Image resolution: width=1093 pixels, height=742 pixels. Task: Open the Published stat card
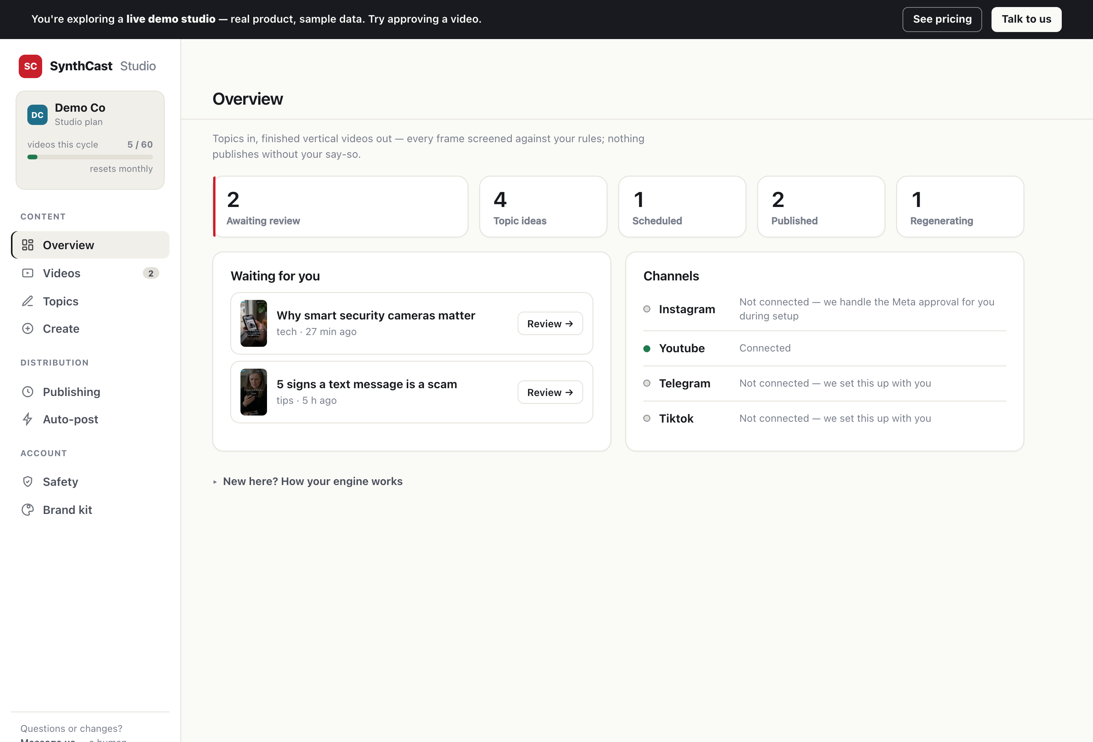[821, 207]
